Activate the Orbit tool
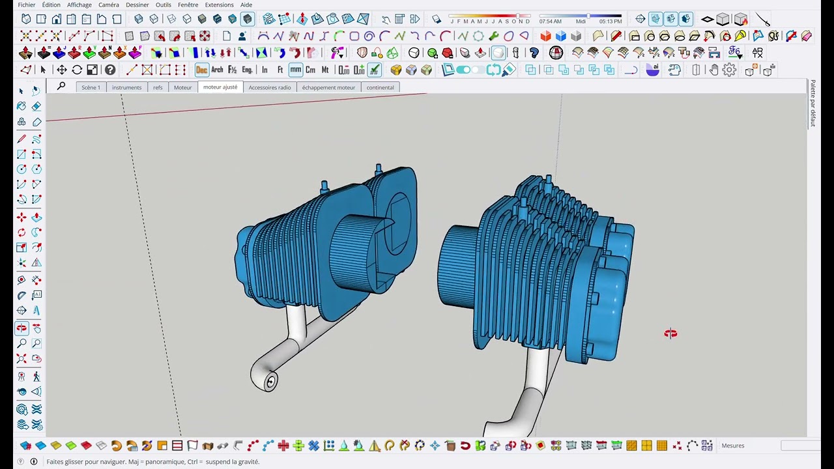This screenshot has width=834, height=469. tap(22, 328)
